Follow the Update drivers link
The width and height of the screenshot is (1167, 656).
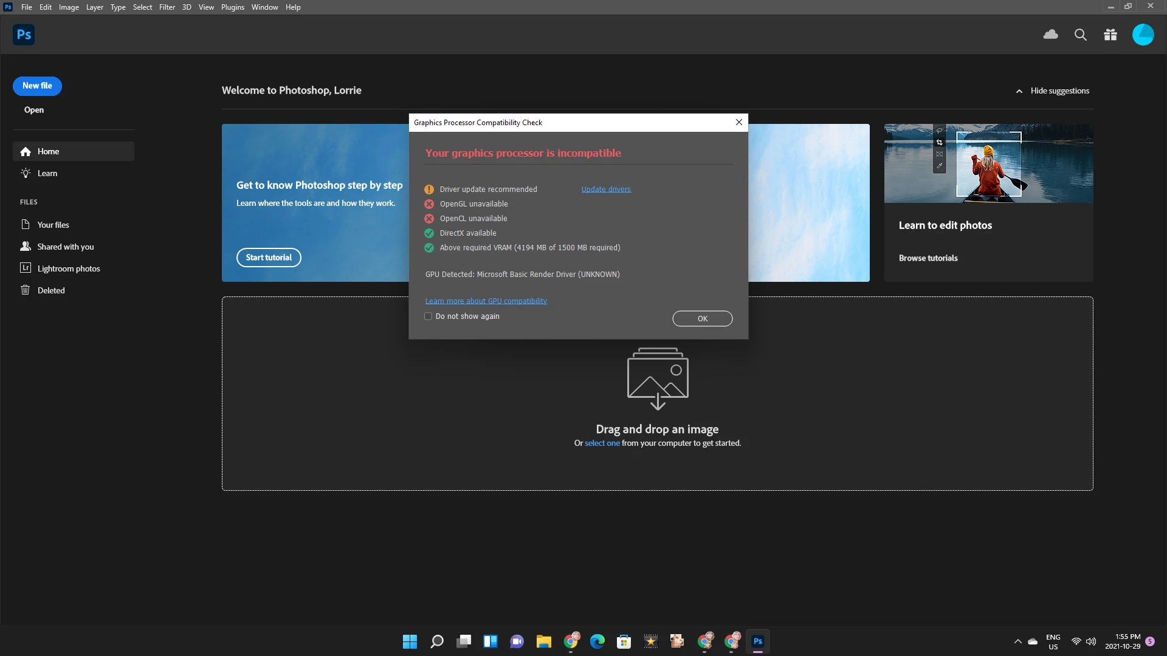pyautogui.click(x=605, y=190)
